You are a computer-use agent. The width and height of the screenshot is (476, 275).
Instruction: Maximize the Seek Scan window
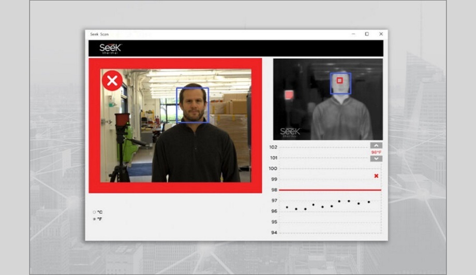point(367,34)
